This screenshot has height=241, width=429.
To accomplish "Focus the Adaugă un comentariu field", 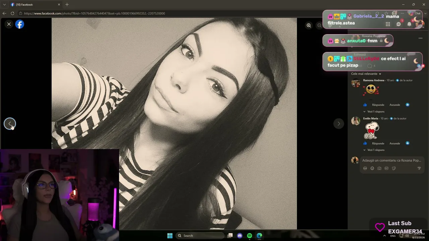I will click(x=391, y=160).
